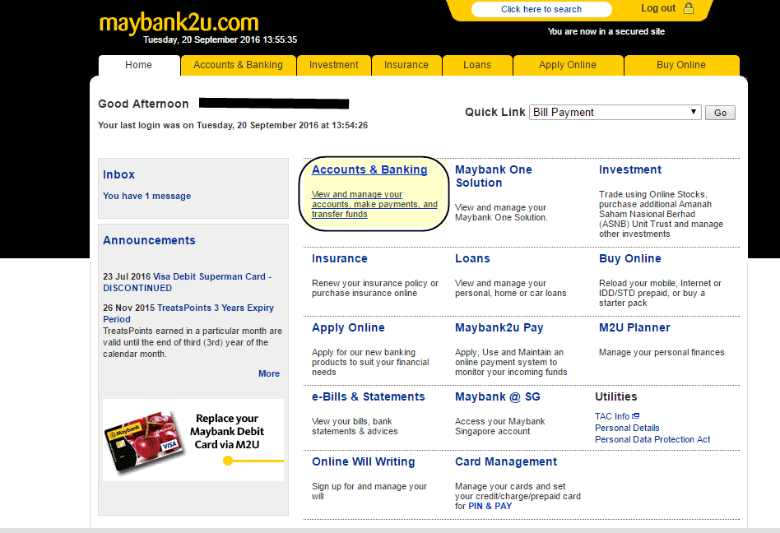Open the Quick Link dropdown showing Bill Payment
The height and width of the screenshot is (533, 780).
[x=615, y=113]
